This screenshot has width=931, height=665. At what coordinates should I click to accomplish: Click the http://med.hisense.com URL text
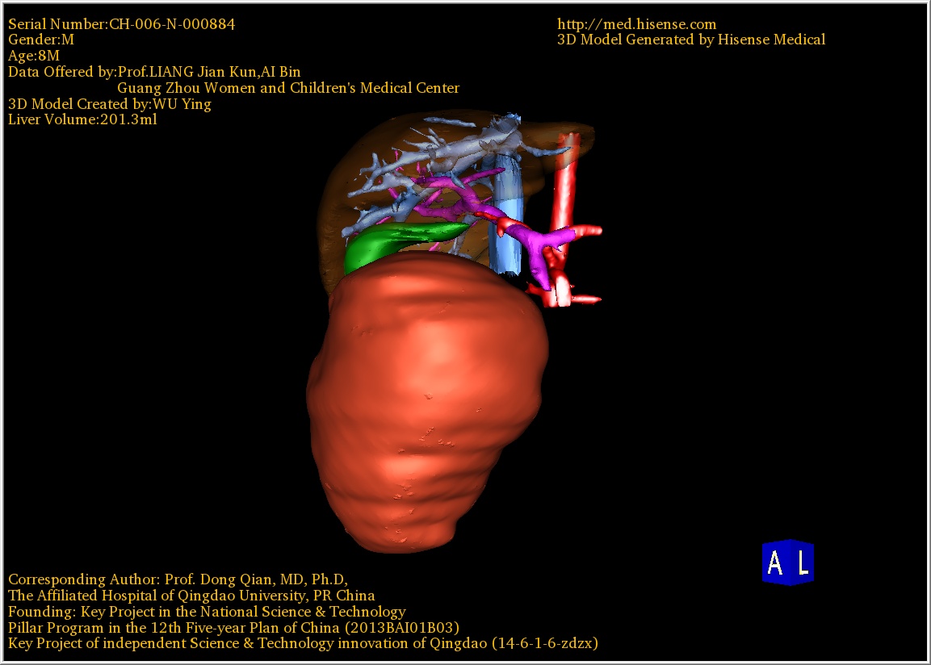636,23
